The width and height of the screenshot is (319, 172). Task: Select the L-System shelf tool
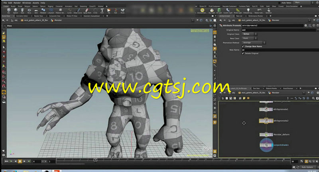coord(51,11)
